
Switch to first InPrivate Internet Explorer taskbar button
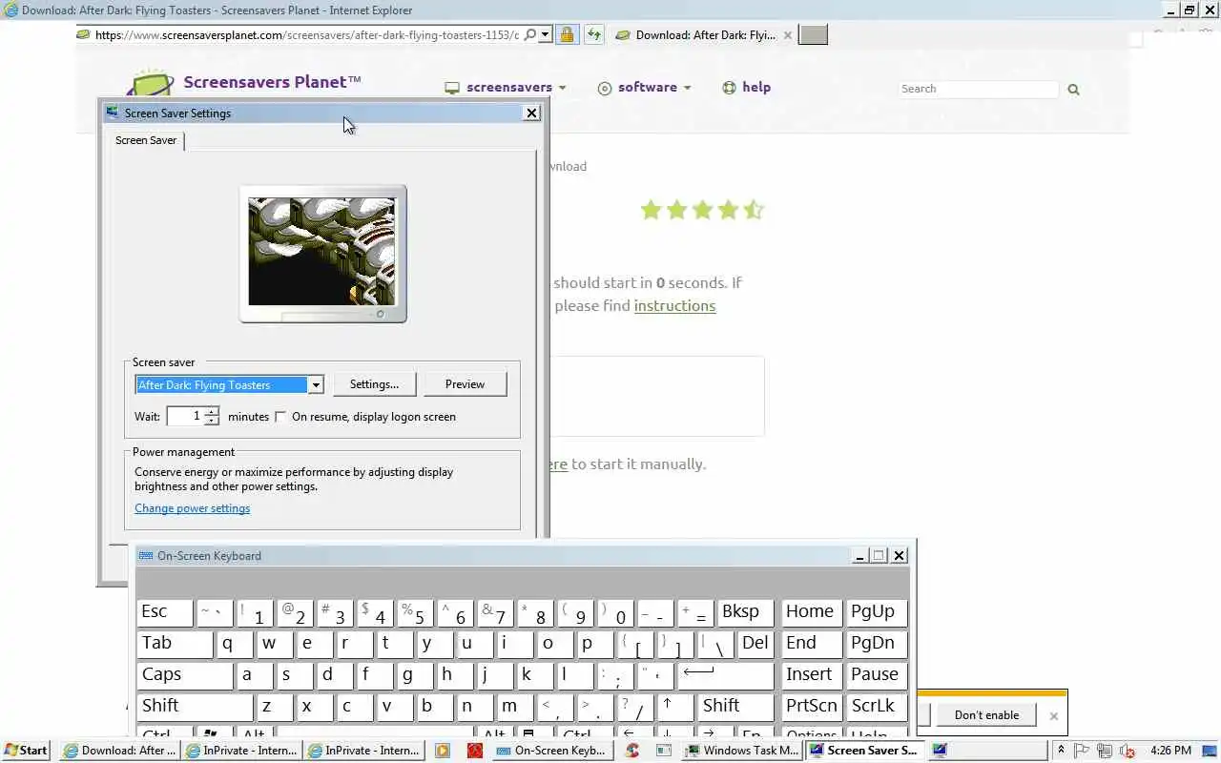[x=242, y=751]
